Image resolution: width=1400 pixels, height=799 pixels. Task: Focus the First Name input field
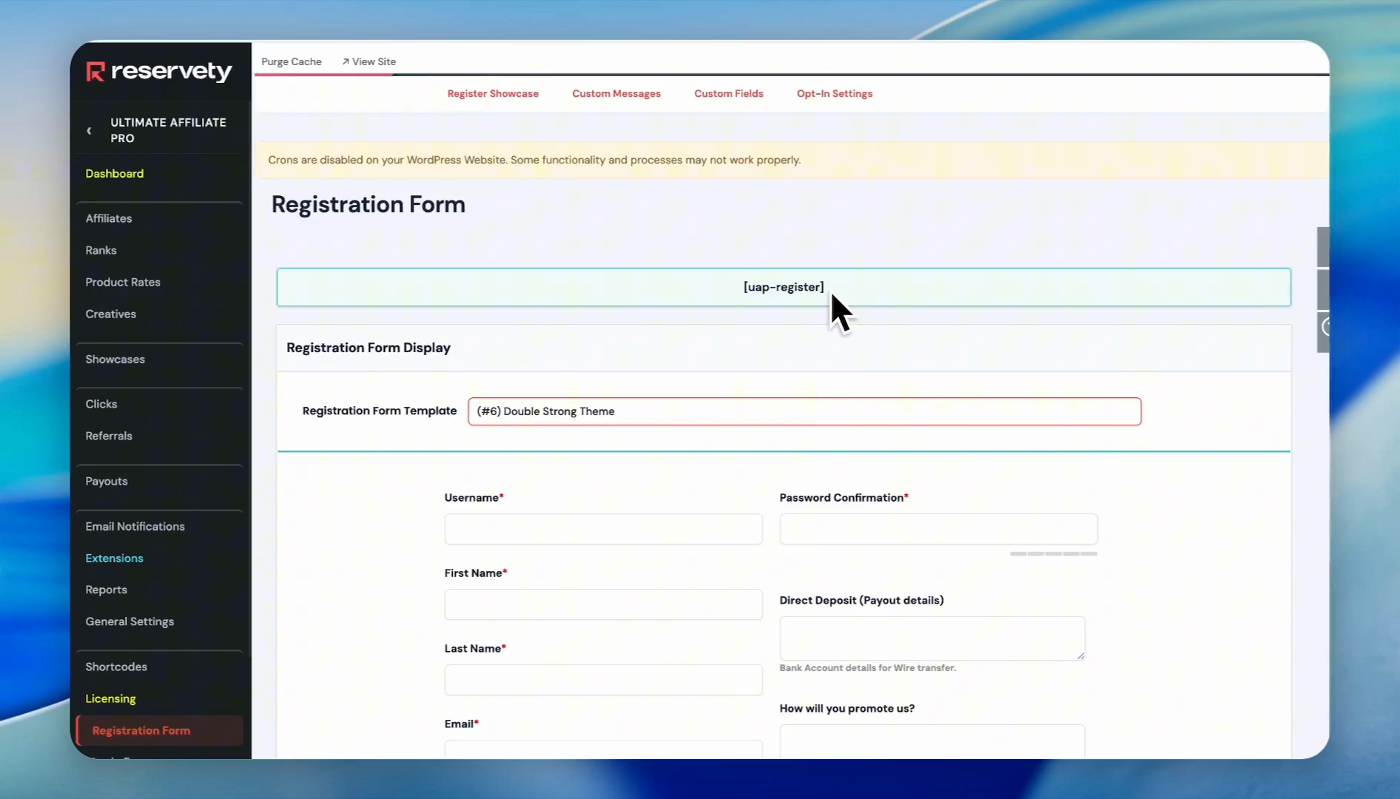click(x=603, y=604)
